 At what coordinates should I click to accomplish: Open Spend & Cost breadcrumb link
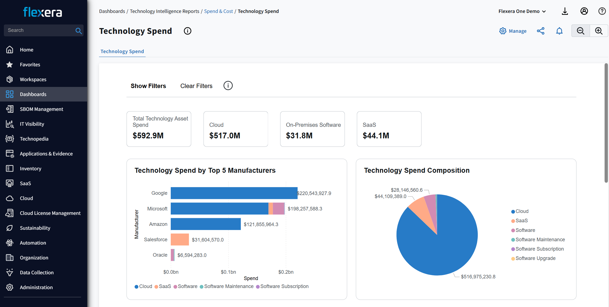(218, 11)
